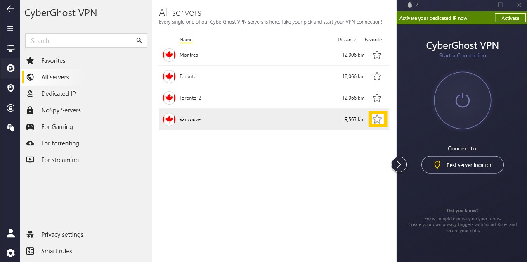Open Dedicated IP section
Image resolution: width=527 pixels, height=262 pixels.
click(x=58, y=94)
